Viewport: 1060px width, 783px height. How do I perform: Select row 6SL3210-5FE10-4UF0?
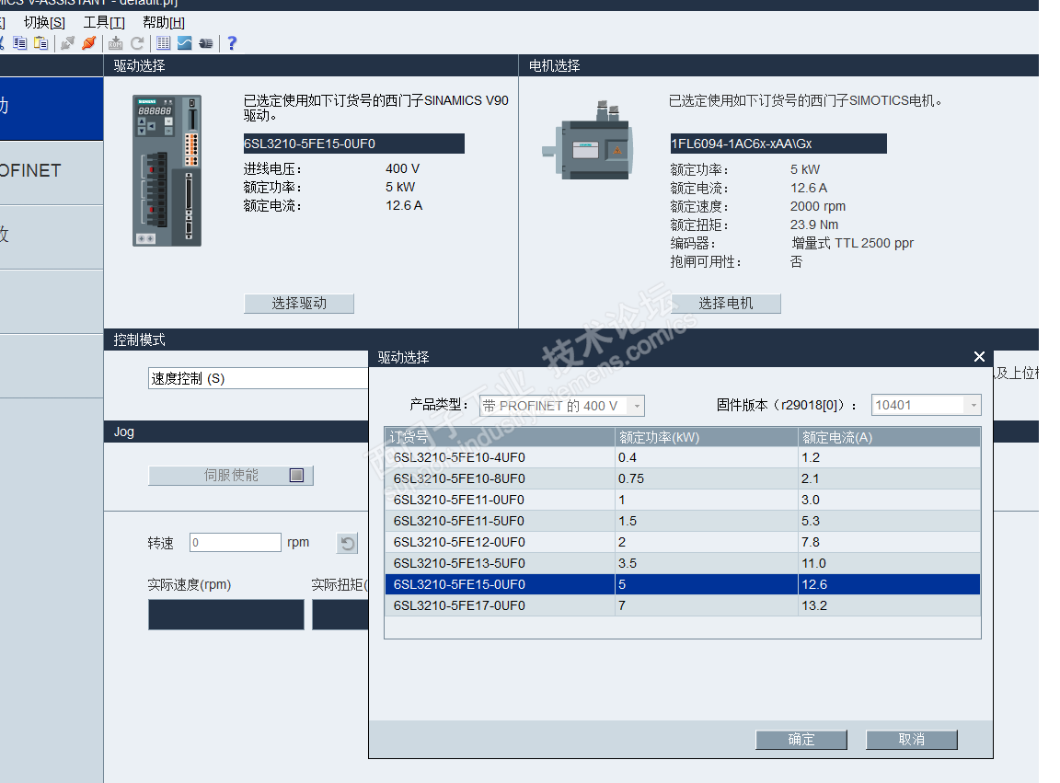point(683,458)
